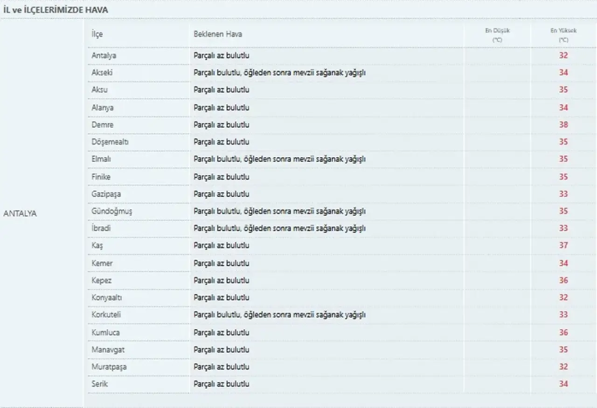The width and height of the screenshot is (597, 408).
Task: Click the En Düşük column header
Action: tap(498, 35)
